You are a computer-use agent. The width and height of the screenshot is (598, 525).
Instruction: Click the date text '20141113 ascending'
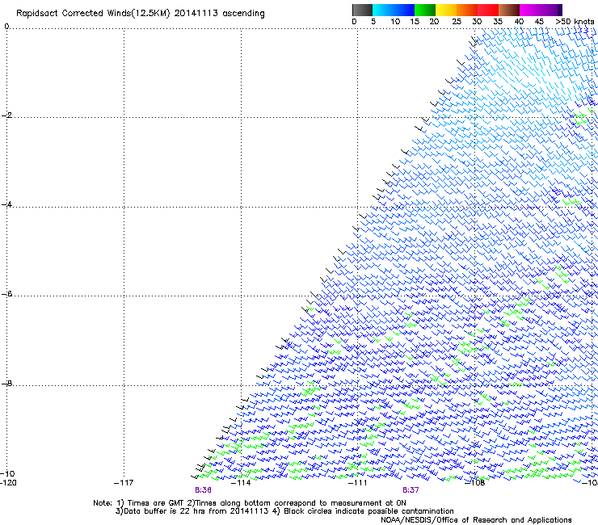coord(219,14)
